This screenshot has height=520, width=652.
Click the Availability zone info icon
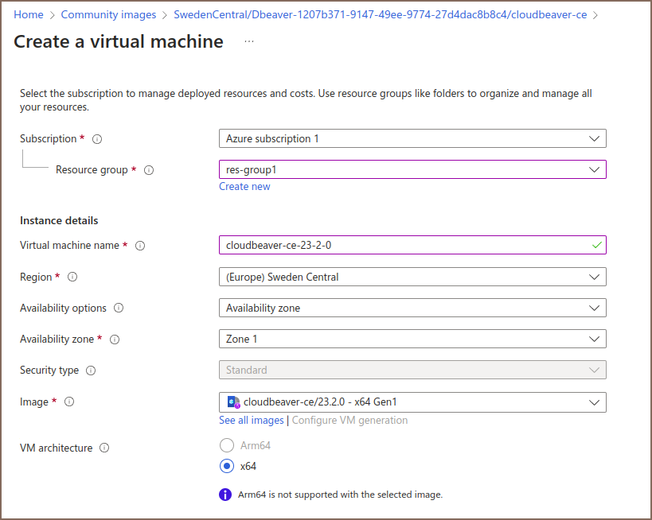(115, 340)
